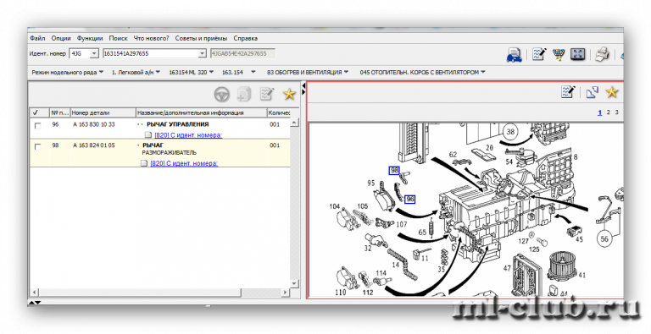651x334 pixels.
Task: Open the 4JG ident prefix dropdown
Action: pos(94,54)
